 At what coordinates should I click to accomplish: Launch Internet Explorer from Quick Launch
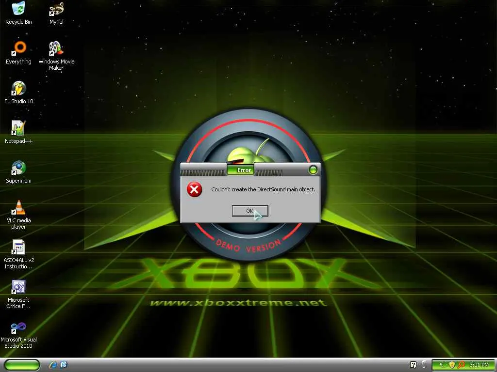tap(53, 365)
